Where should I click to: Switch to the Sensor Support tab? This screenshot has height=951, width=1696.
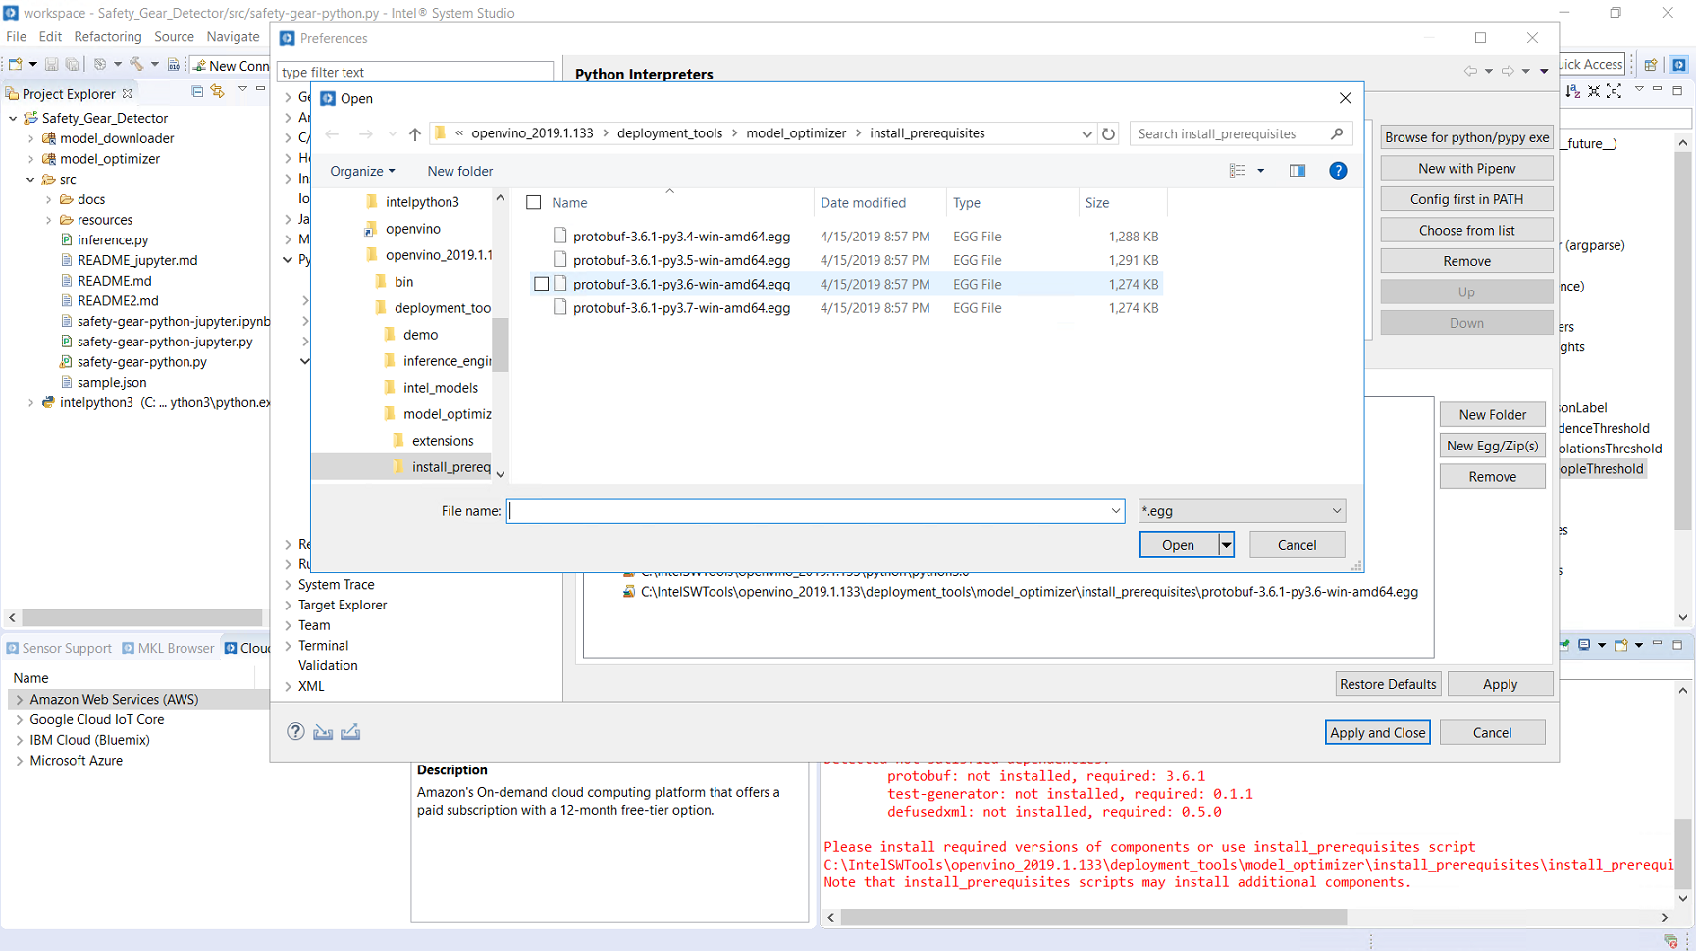tap(59, 648)
